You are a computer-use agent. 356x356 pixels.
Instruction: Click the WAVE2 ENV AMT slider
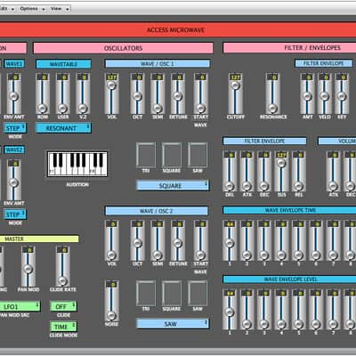click(14, 180)
